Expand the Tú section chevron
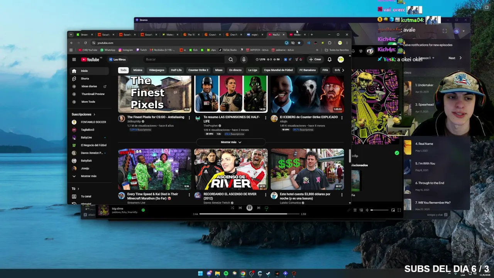Image resolution: width=494 pixels, height=278 pixels. [78, 189]
